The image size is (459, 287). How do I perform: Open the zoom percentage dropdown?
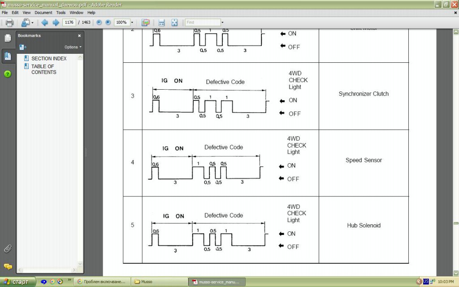pos(132,22)
